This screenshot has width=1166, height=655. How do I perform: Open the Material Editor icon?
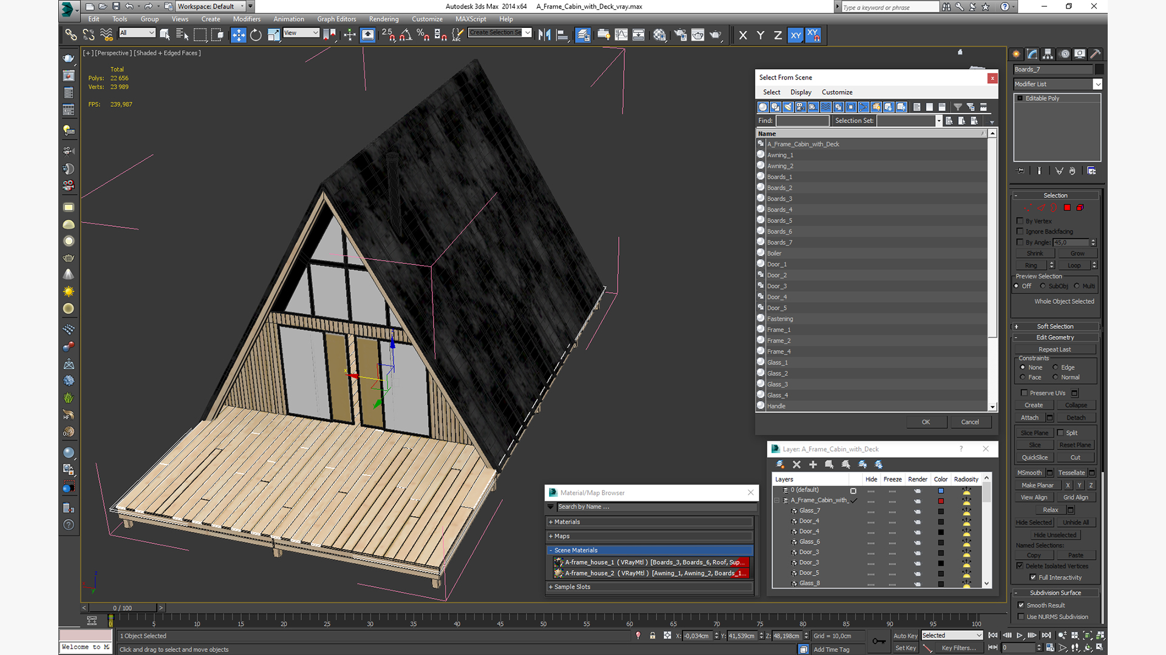(660, 35)
